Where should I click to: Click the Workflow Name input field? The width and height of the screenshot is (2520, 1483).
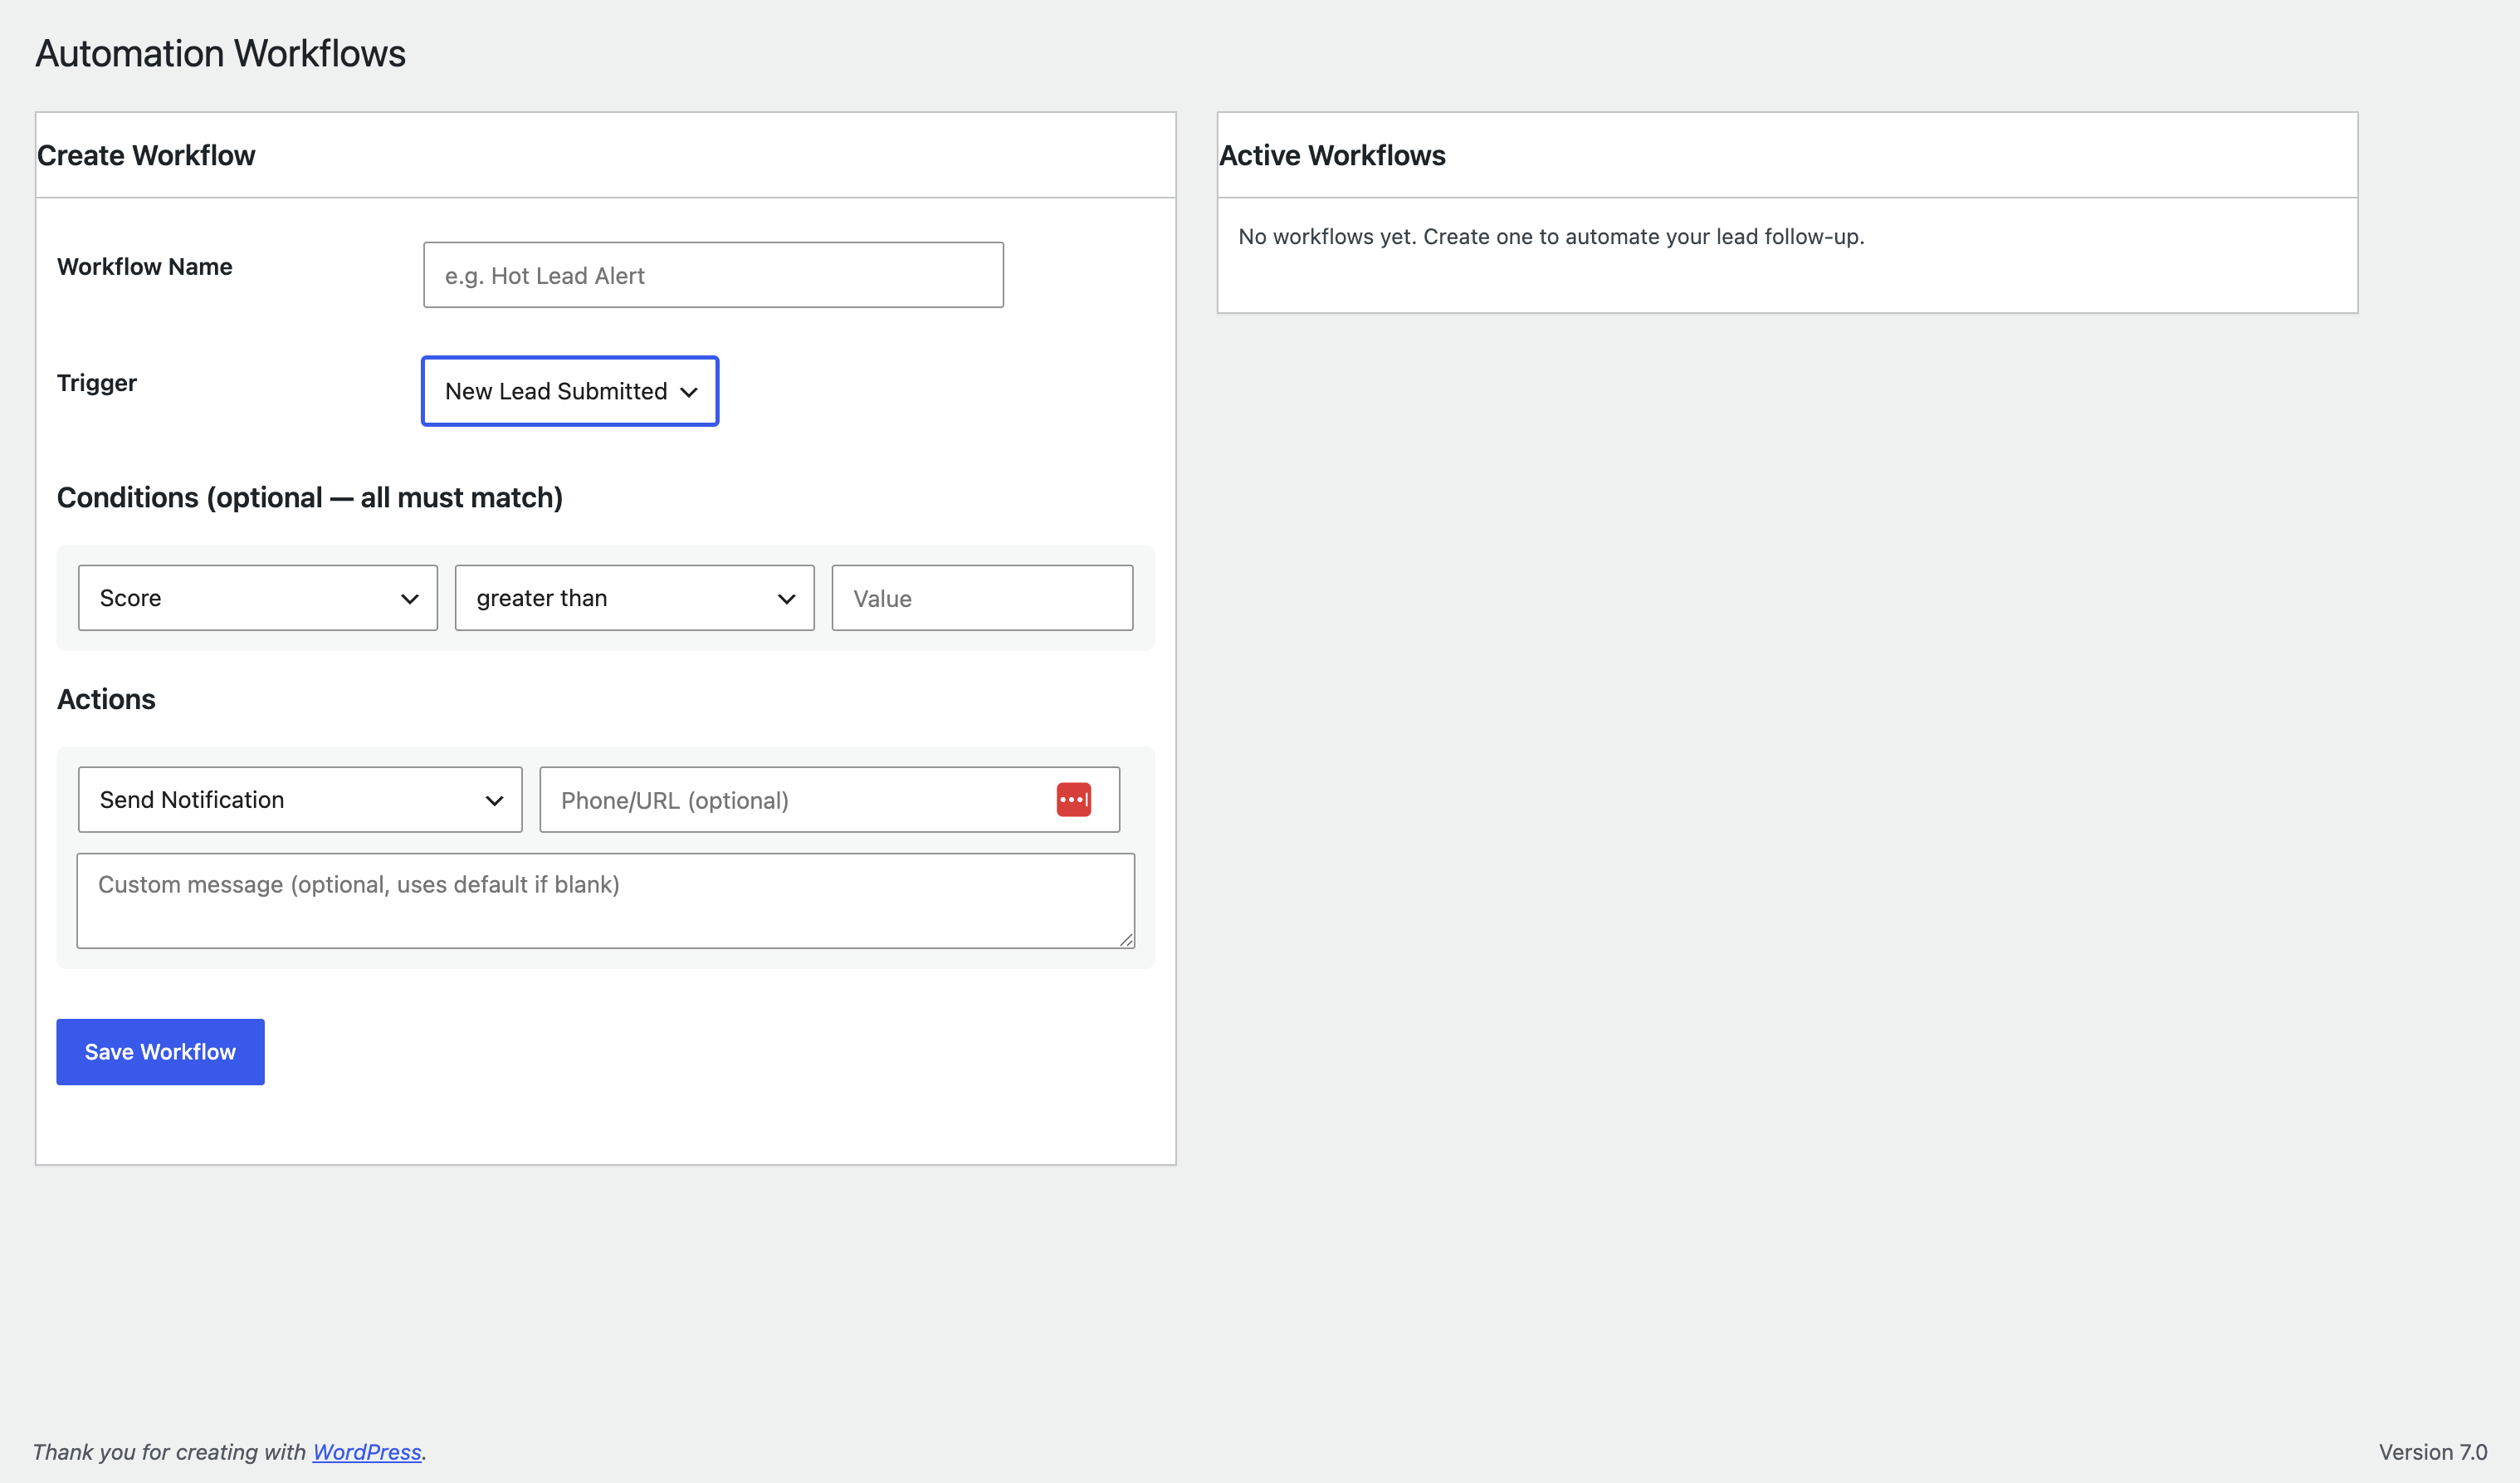click(713, 275)
